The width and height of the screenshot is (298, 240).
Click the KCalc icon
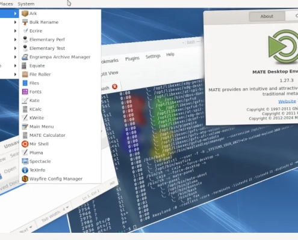point(25,109)
